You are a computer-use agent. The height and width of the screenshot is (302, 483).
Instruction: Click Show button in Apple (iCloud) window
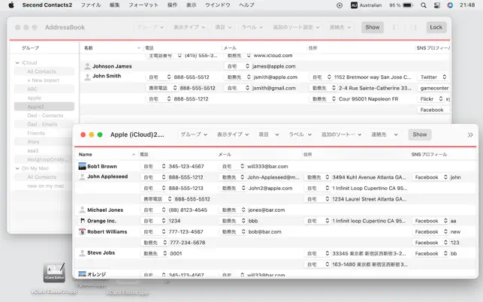[420, 134]
